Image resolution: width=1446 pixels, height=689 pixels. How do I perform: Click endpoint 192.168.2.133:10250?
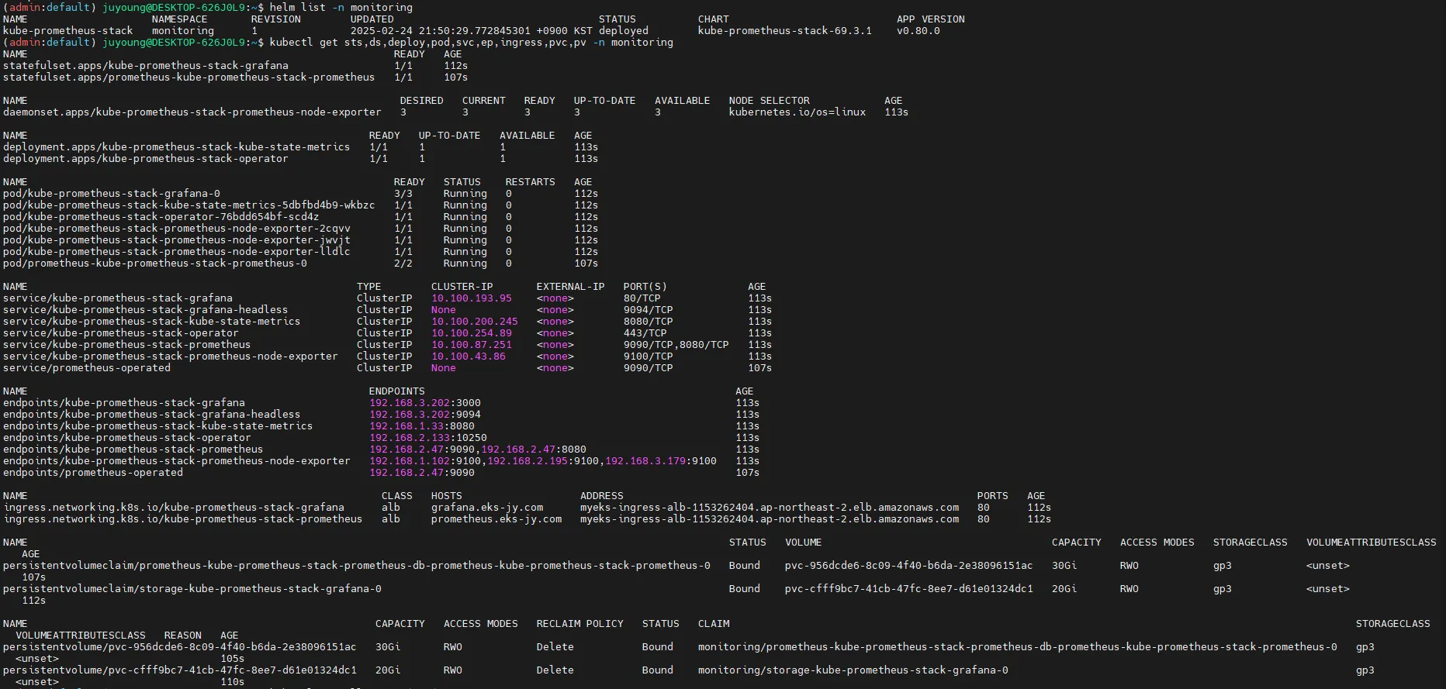tap(428, 438)
